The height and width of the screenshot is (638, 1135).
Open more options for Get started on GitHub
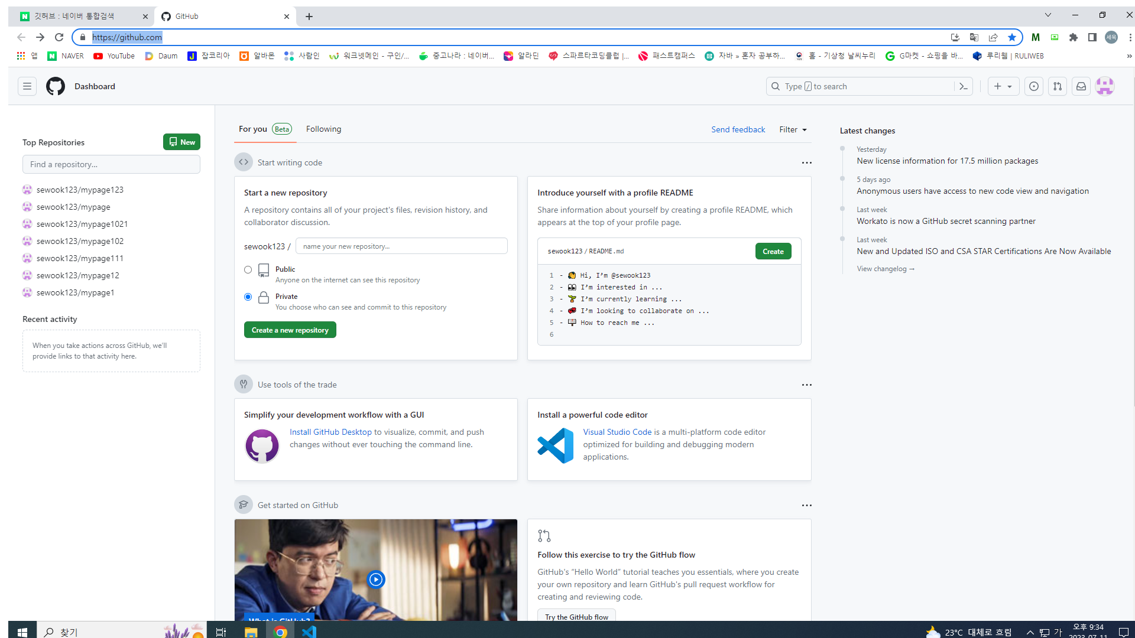pos(807,505)
